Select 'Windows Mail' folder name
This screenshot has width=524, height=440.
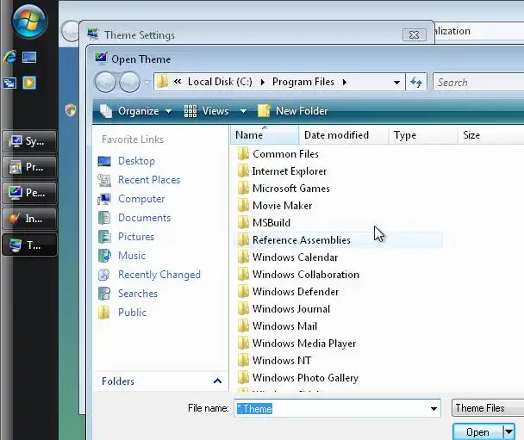pos(284,326)
